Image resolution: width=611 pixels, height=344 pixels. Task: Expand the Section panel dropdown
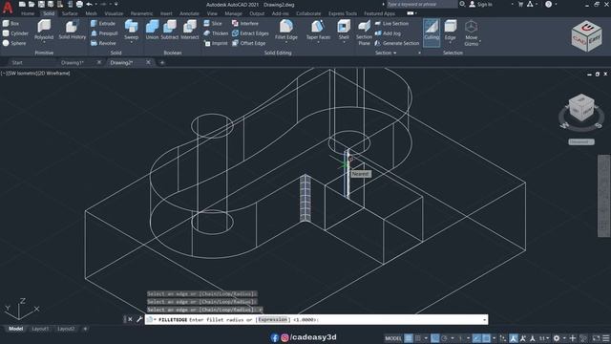point(386,53)
